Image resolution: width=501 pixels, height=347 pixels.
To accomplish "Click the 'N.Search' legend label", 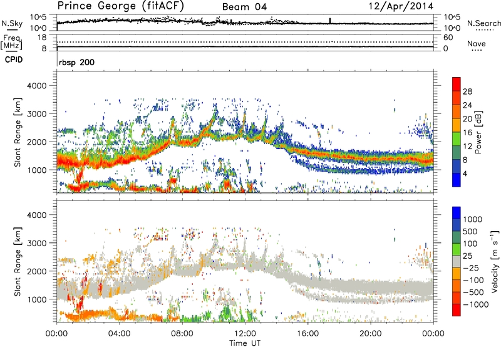I will (x=483, y=23).
